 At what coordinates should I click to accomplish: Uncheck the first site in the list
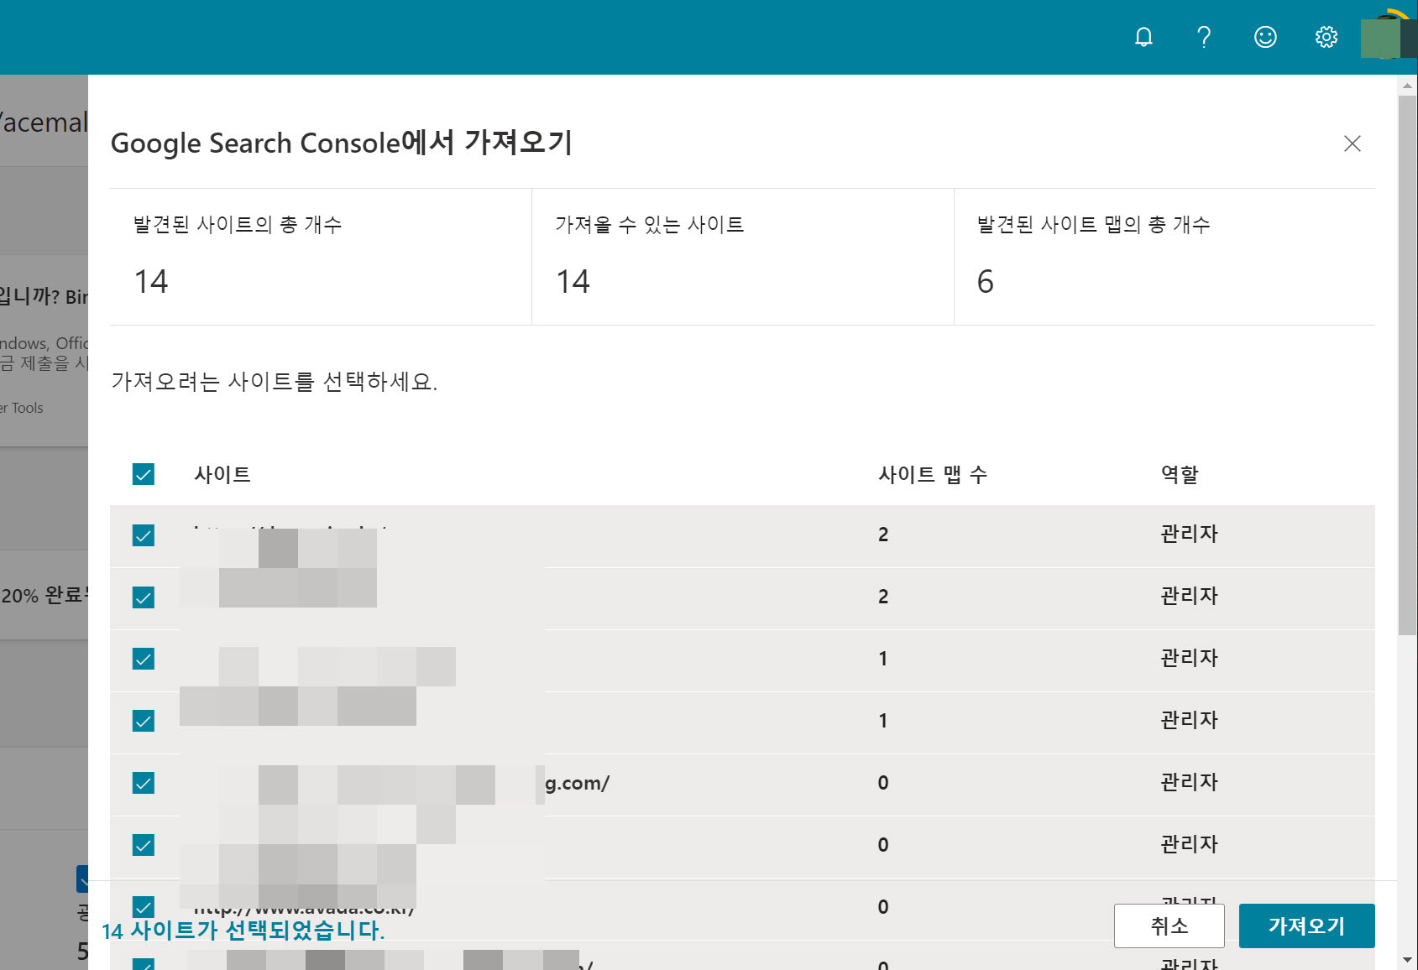coord(144,535)
